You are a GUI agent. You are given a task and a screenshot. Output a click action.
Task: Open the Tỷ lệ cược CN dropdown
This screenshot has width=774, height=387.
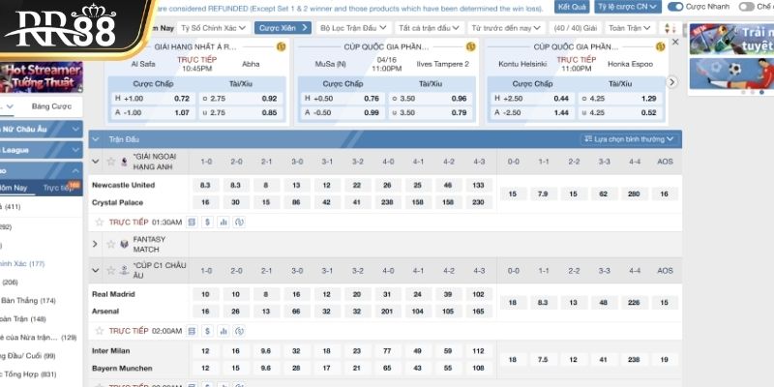[x=628, y=7]
